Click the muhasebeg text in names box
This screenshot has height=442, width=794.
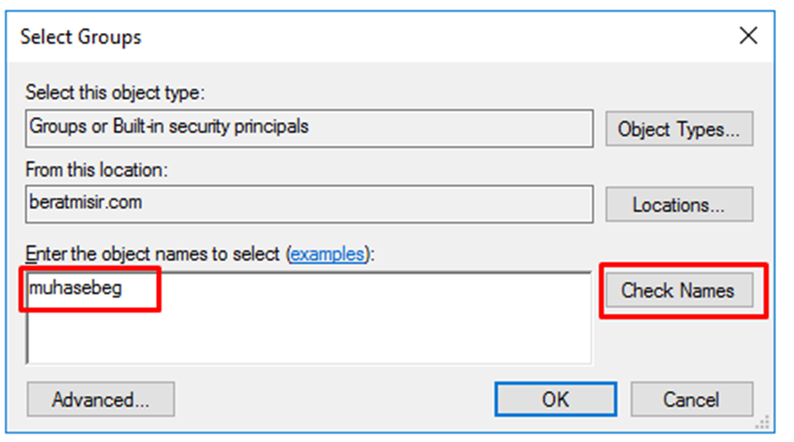[77, 288]
